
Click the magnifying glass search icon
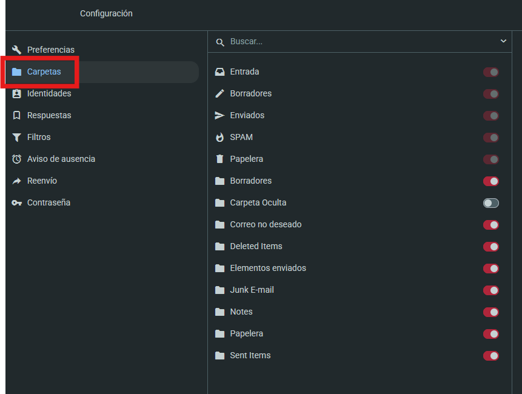(x=219, y=42)
